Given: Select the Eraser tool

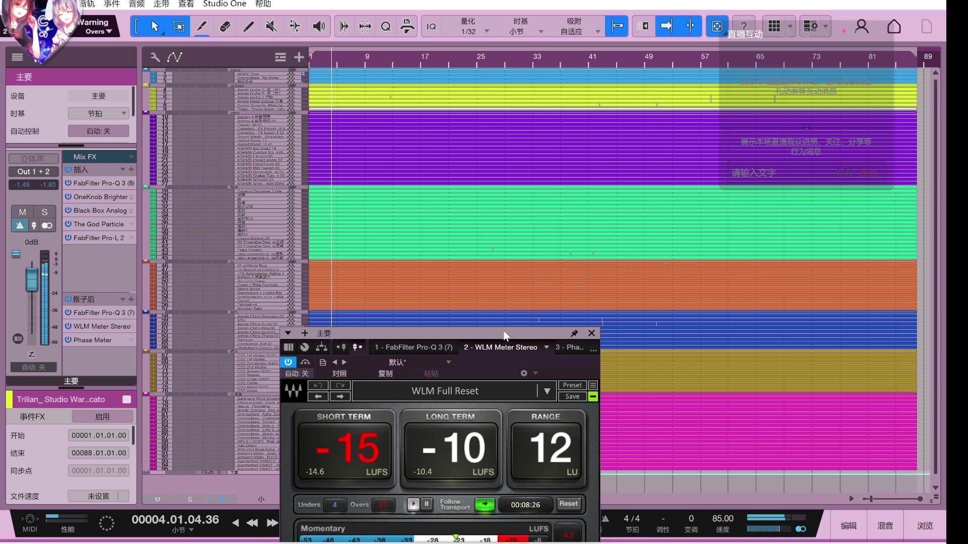Looking at the screenshot, I should click(x=225, y=26).
